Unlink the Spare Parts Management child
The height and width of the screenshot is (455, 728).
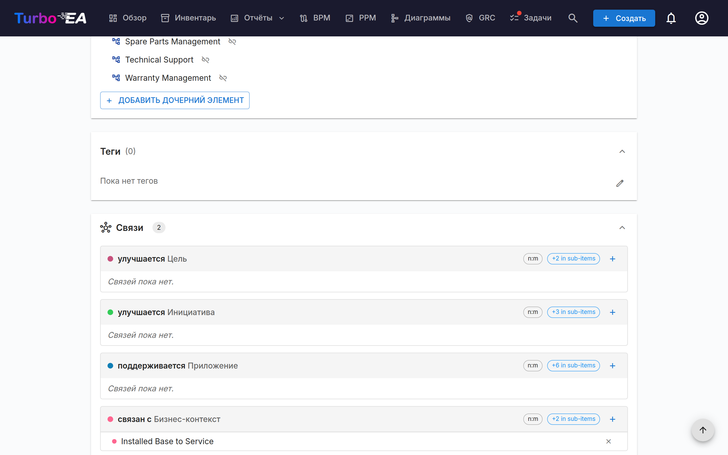pos(232,42)
